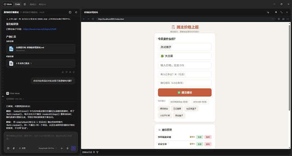292x156 pixels.
Task: Open the forum.trae.cn topic link
Action: coord(40,29)
